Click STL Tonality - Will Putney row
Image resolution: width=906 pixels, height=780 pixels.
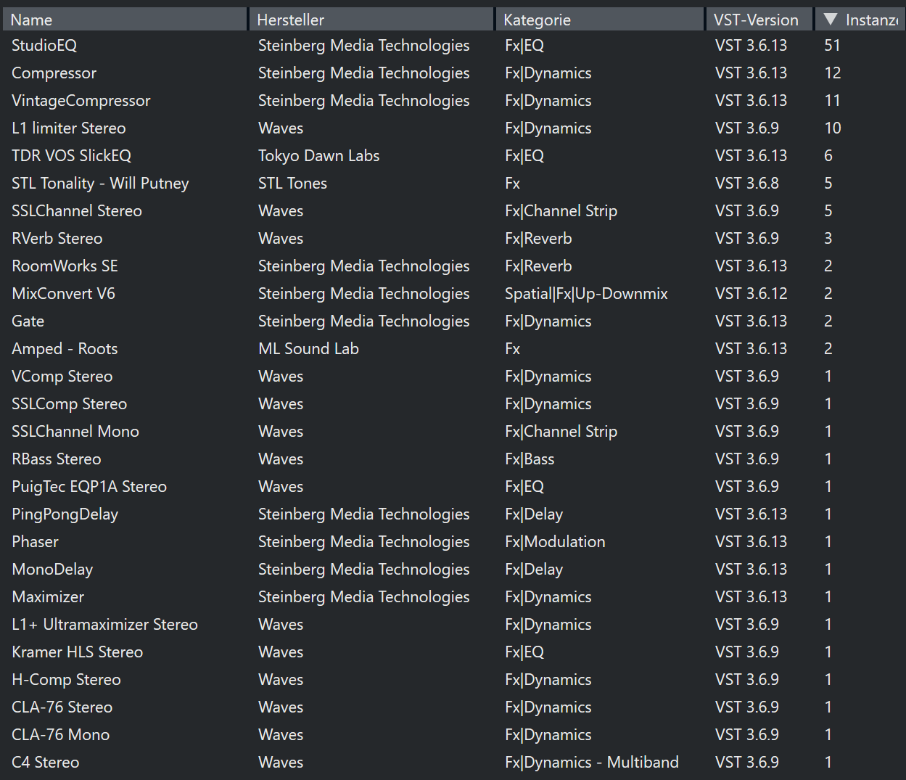[100, 184]
